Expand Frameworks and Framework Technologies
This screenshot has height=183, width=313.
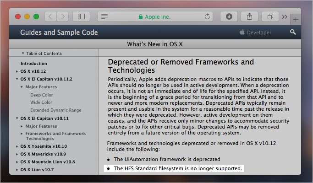pyautogui.click(x=22, y=134)
